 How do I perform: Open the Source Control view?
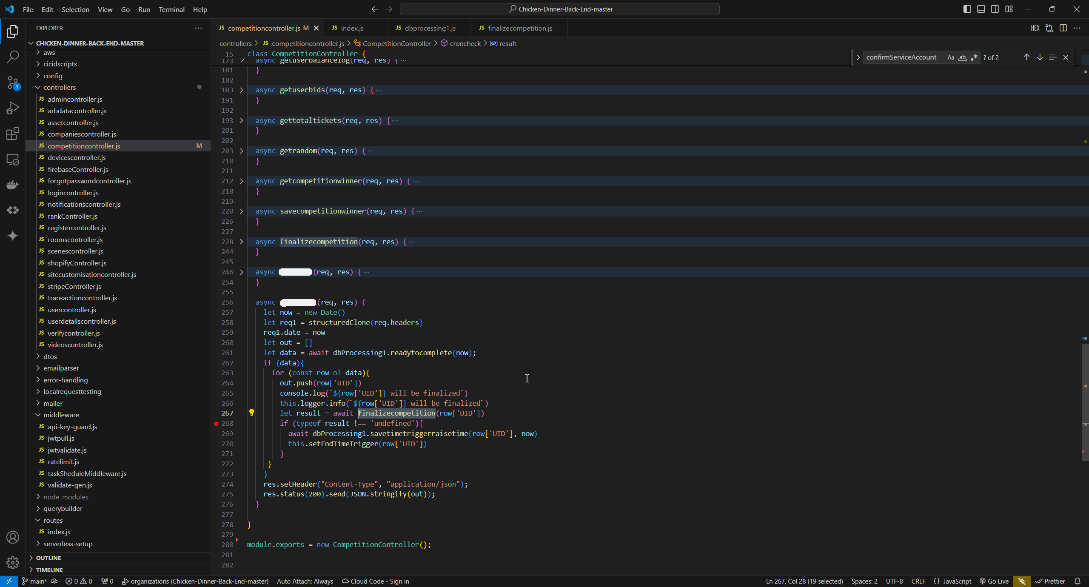13,83
